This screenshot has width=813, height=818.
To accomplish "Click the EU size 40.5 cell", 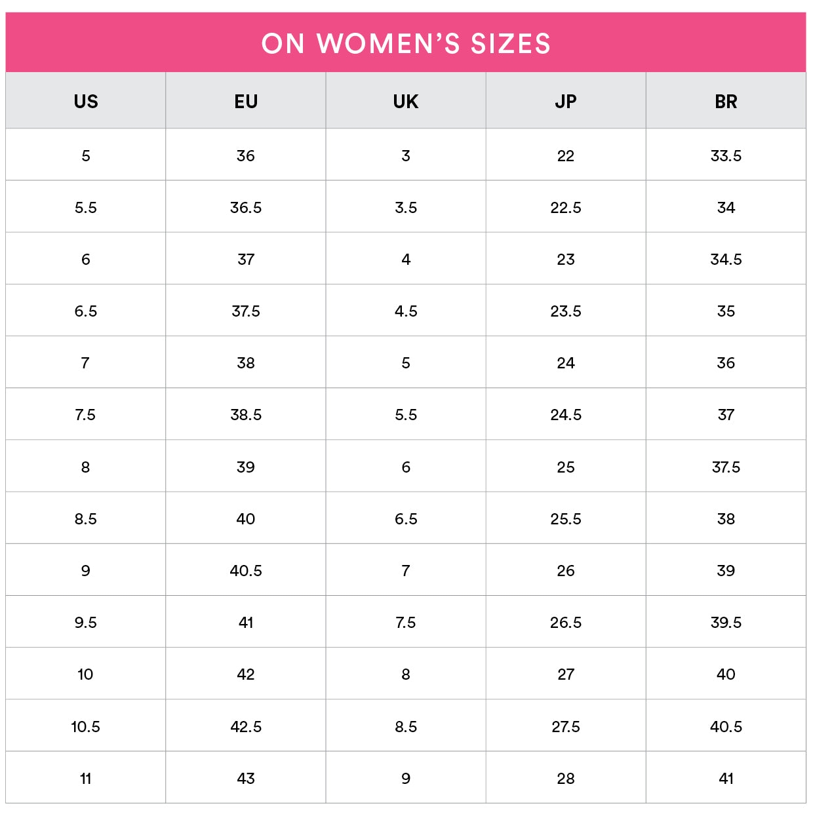I will coord(246,571).
